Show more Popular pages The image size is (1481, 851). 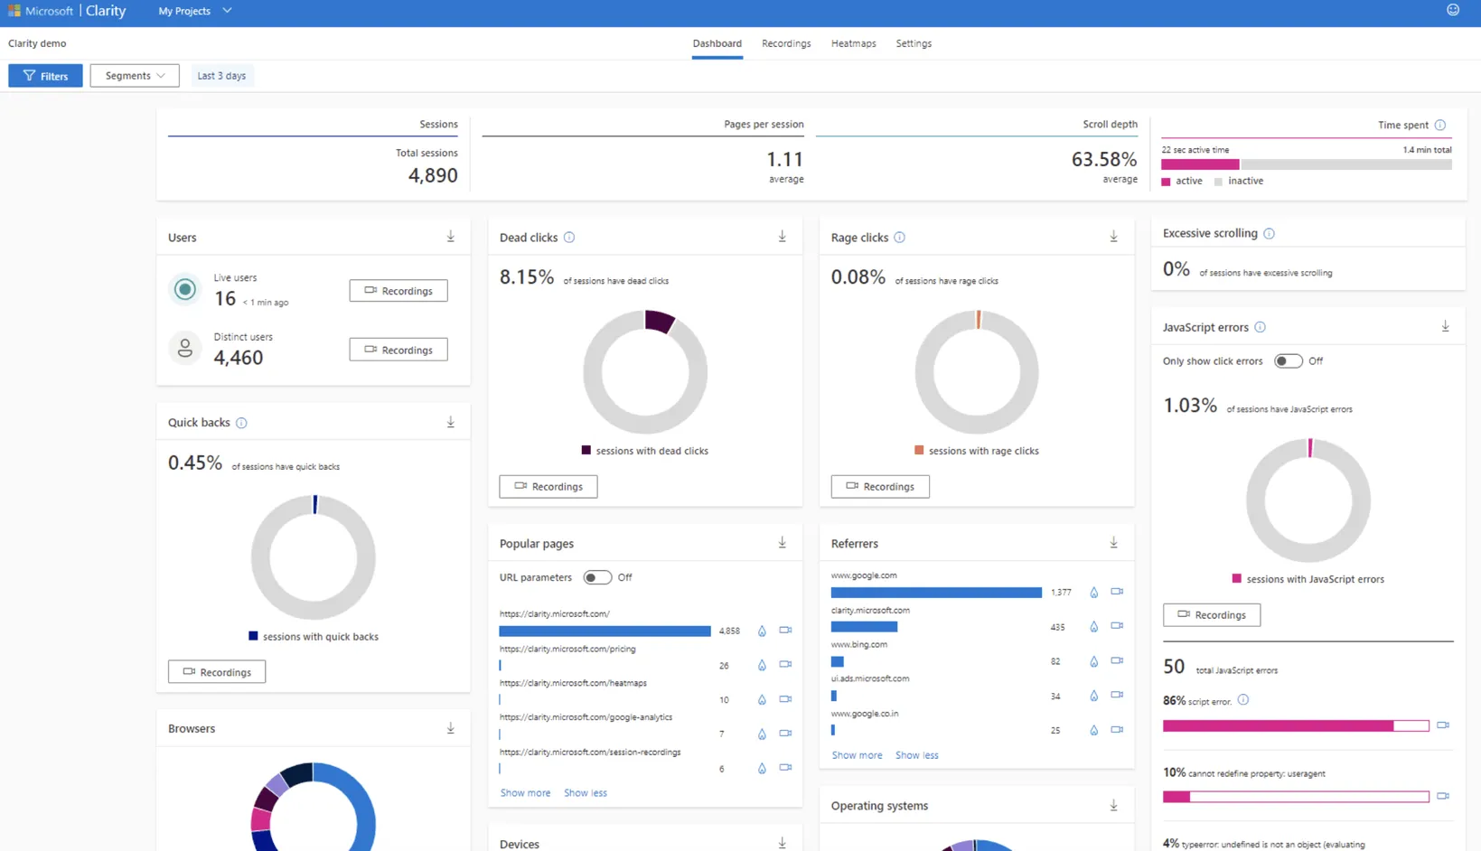point(525,793)
